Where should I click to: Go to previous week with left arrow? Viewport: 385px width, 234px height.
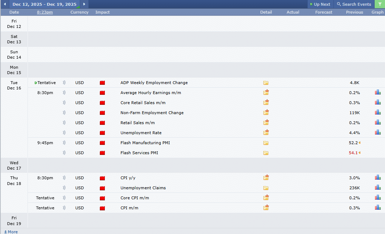(x=5, y=4)
